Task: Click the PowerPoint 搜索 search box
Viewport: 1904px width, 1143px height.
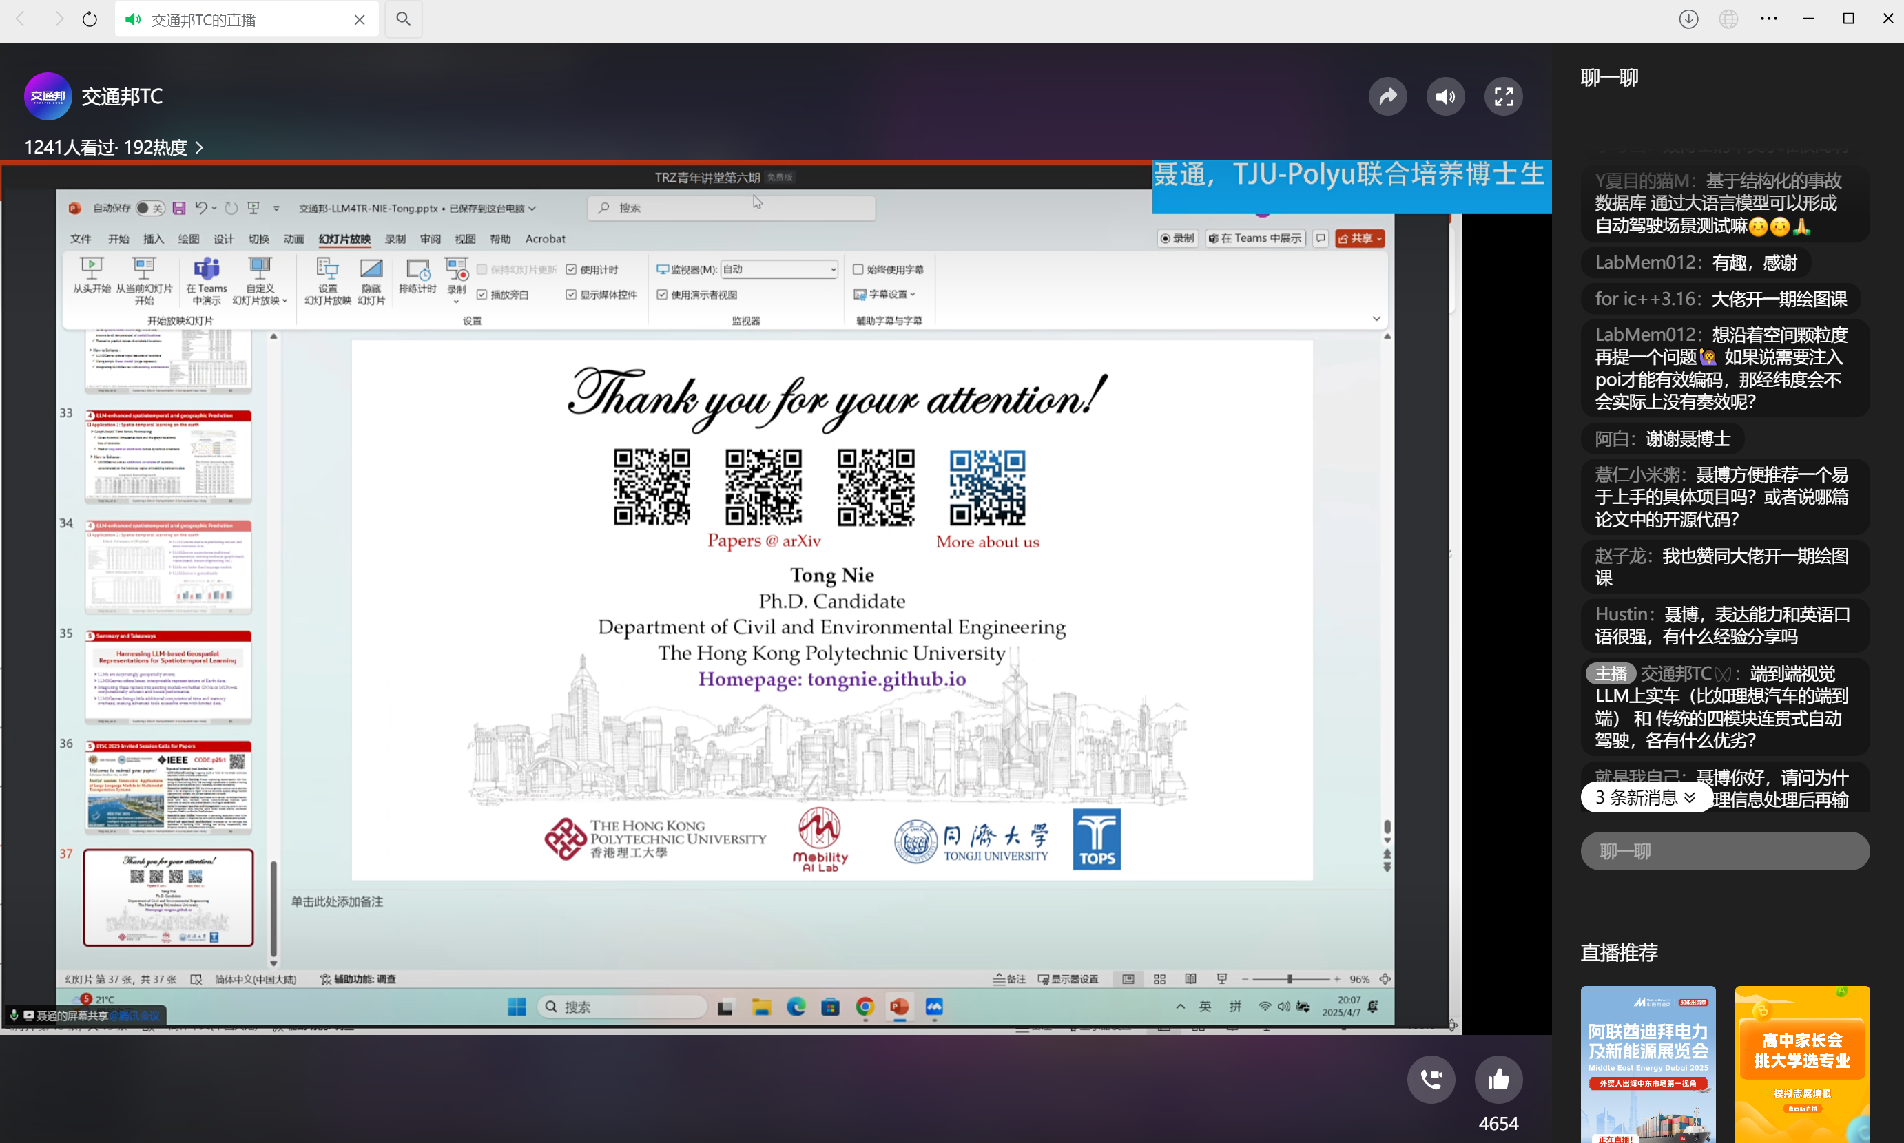Action: point(732,208)
